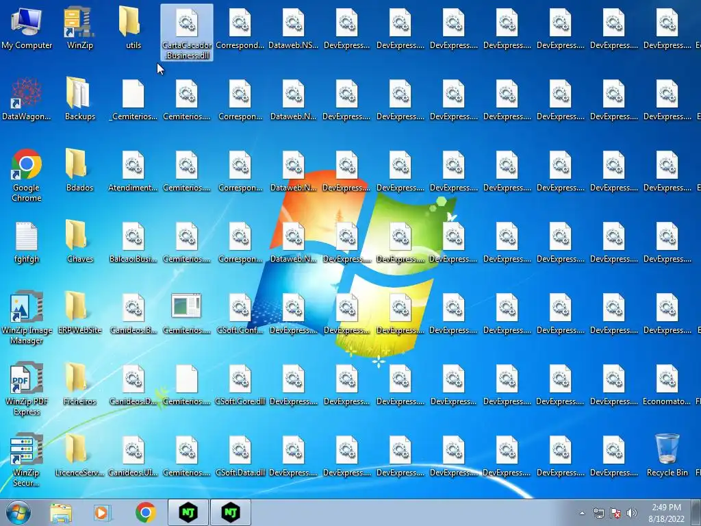Image resolution: width=701 pixels, height=526 pixels.
Task: Select the WinZip shortcut on the desktop
Action: point(79,29)
